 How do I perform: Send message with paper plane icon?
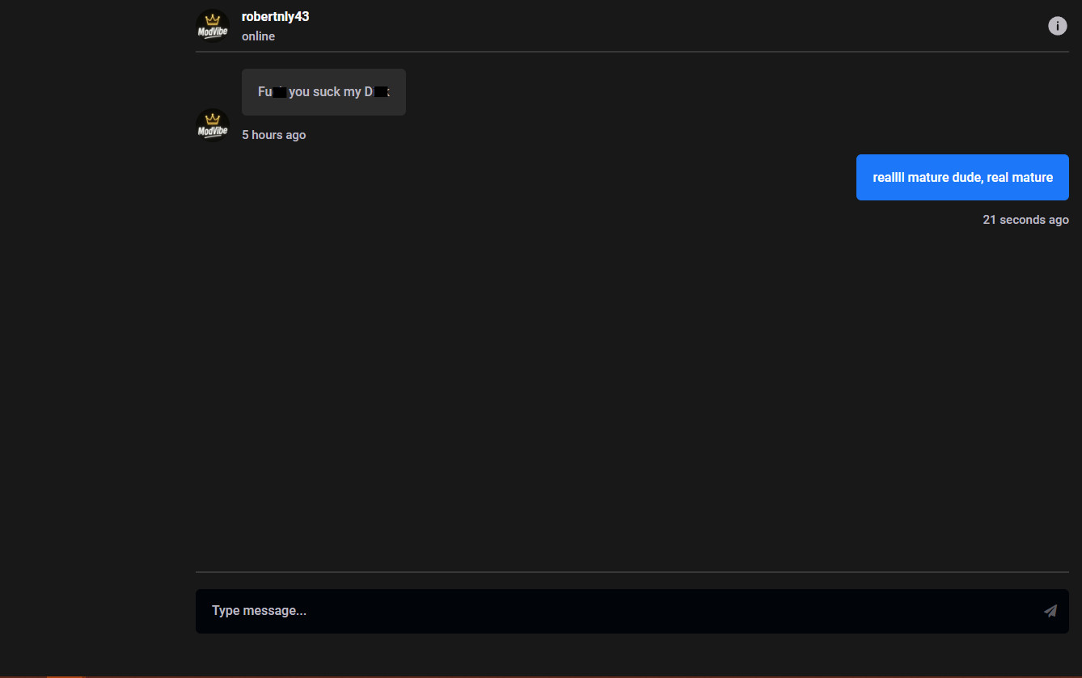point(1050,611)
